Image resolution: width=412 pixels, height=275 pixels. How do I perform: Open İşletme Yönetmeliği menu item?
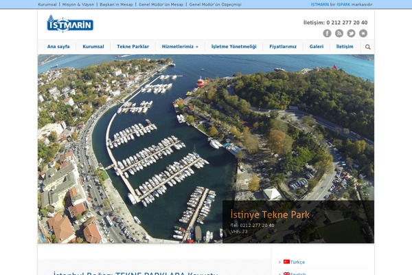[x=234, y=47]
